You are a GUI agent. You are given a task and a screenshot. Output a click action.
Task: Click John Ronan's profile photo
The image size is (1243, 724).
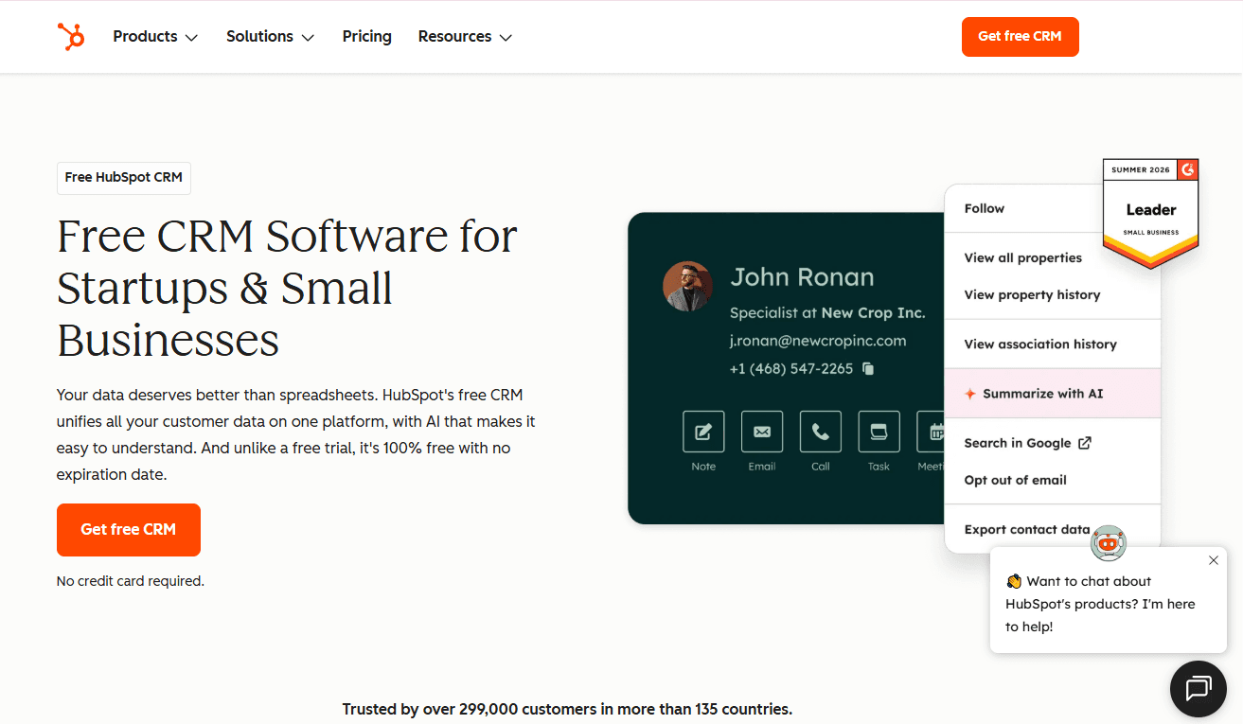point(688,286)
